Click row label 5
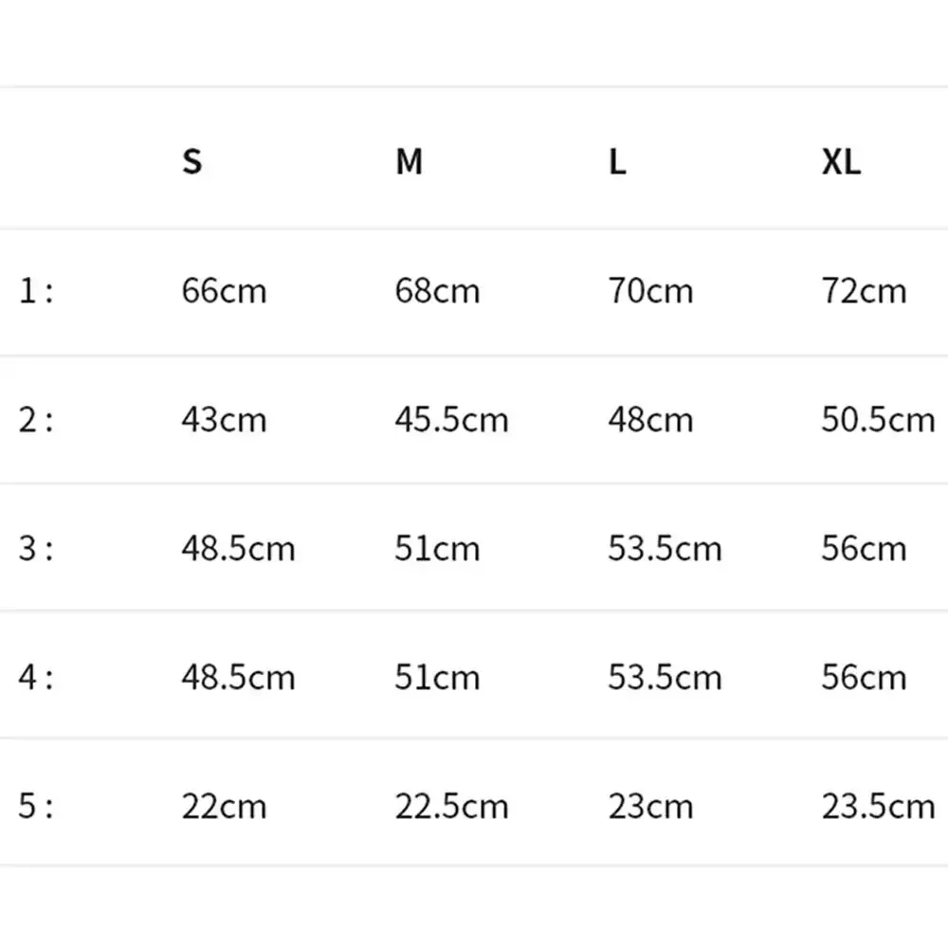 pyautogui.click(x=36, y=806)
